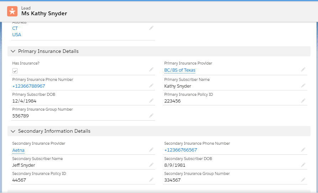The width and height of the screenshot is (318, 193).
Task: Click edit pencil beside Primary Subscriber Name
Action: click(x=303, y=86)
